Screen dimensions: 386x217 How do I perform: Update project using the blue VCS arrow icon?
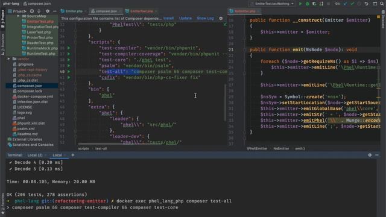tap(345, 4)
